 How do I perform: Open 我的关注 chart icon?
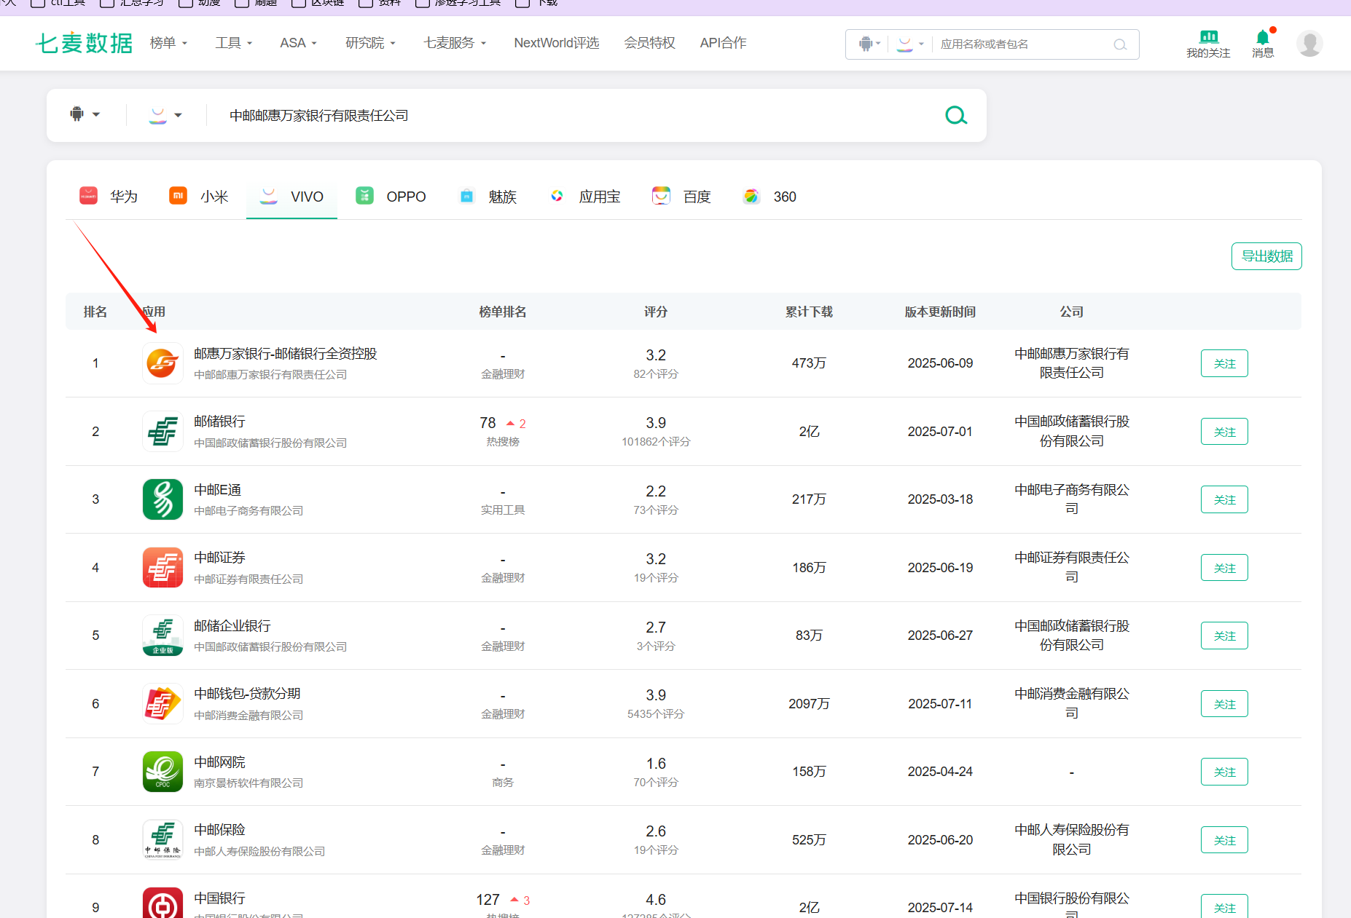tap(1209, 36)
